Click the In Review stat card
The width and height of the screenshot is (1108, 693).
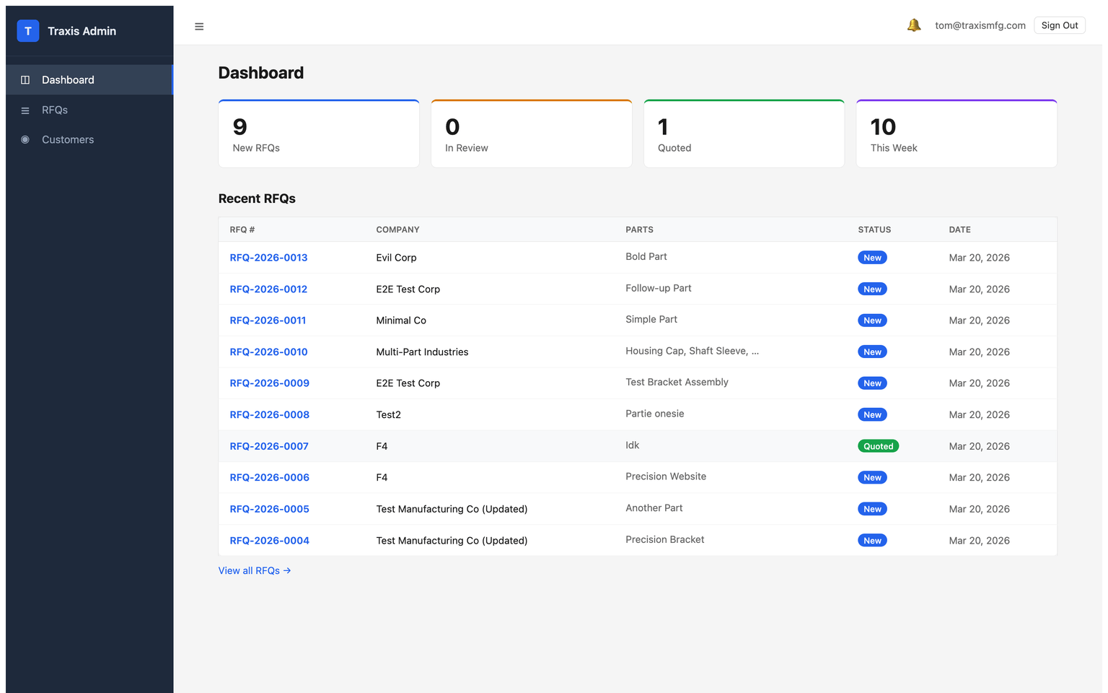point(532,134)
